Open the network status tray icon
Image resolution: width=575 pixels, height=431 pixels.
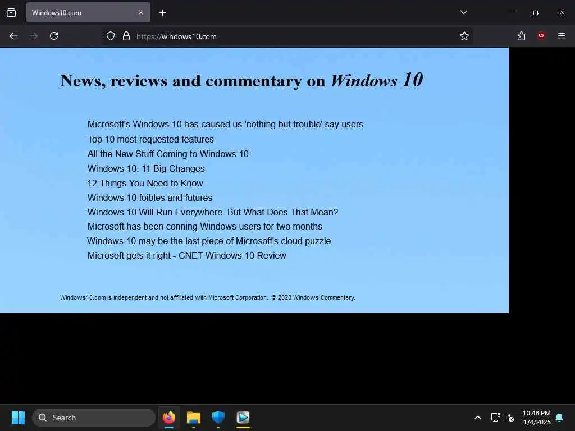pos(495,418)
